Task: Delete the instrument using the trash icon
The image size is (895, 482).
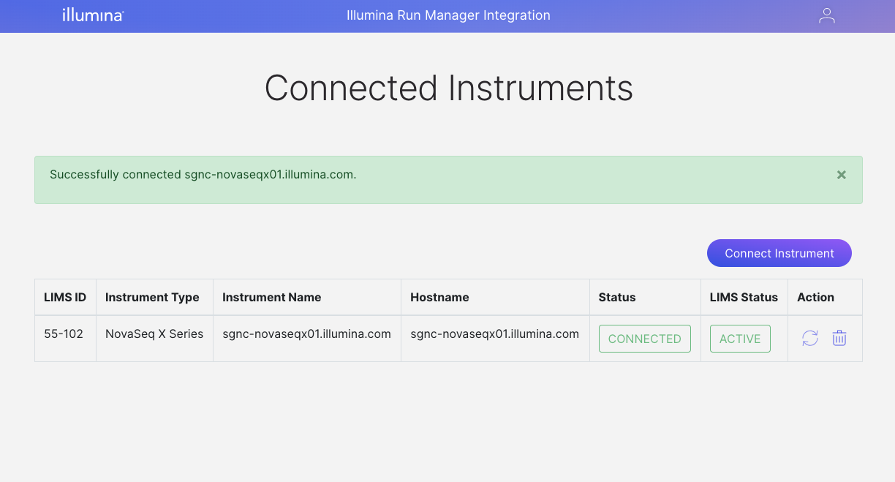Action: [839, 338]
